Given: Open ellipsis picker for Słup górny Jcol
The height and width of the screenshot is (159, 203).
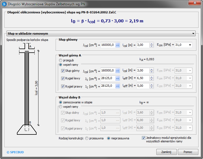Looking at the screenshot, I should pyautogui.click(x=118, y=71).
